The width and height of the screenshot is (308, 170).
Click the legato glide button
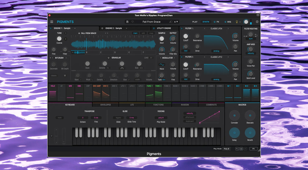[x=118, y=118]
